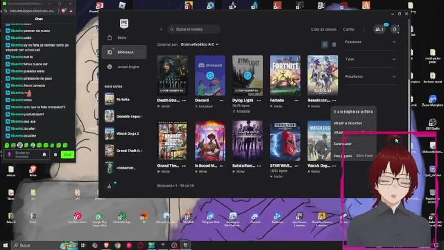Viewport: 444px width, 250px height.
Task: Open Lista de deseos
Action: click(324, 30)
